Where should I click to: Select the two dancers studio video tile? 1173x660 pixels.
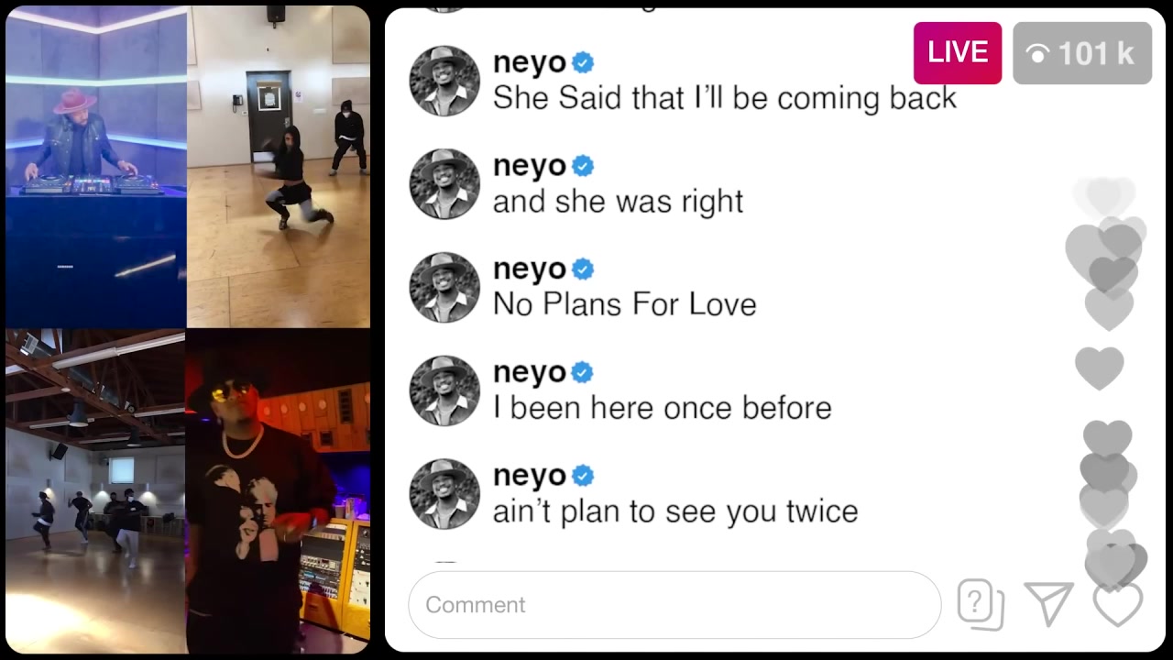pyautogui.click(x=279, y=167)
